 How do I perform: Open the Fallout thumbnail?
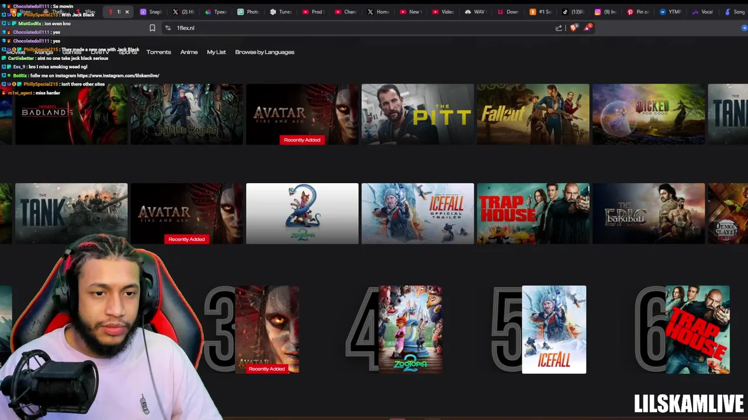click(x=533, y=114)
